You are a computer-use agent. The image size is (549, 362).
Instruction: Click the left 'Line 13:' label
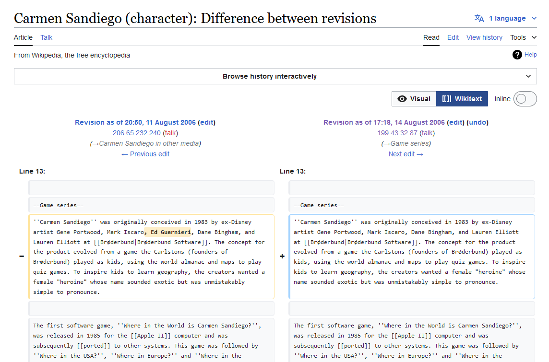point(32,171)
